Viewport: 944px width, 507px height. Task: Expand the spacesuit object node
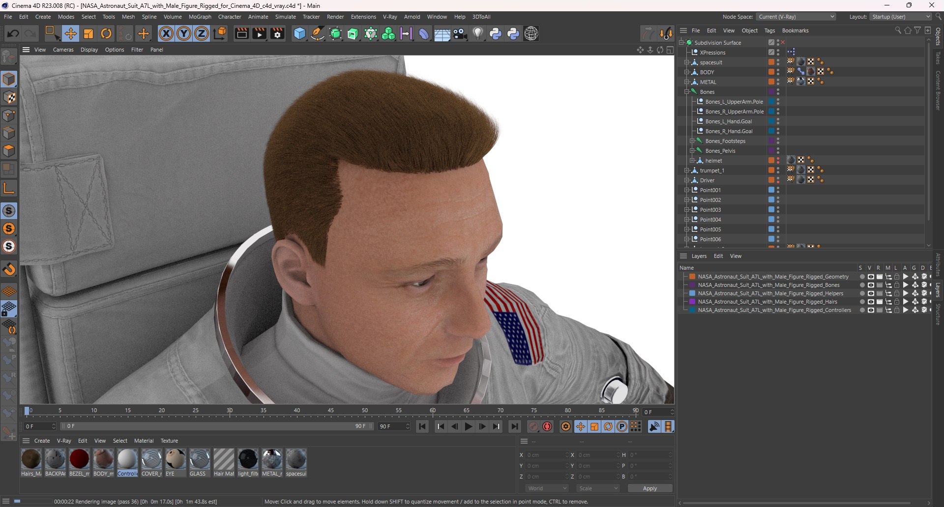[687, 62]
